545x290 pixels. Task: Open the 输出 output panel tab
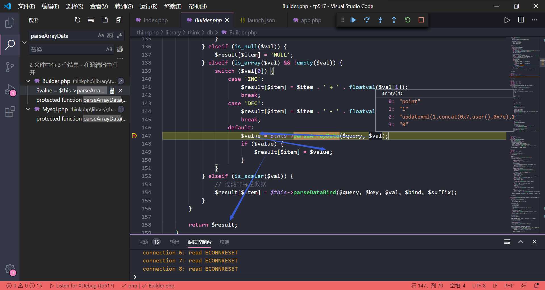pos(175,242)
